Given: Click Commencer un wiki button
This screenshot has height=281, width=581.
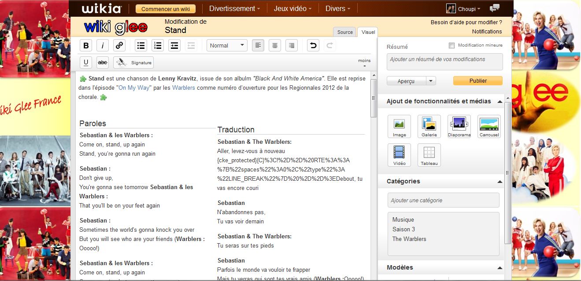Looking at the screenshot, I should pyautogui.click(x=166, y=8).
